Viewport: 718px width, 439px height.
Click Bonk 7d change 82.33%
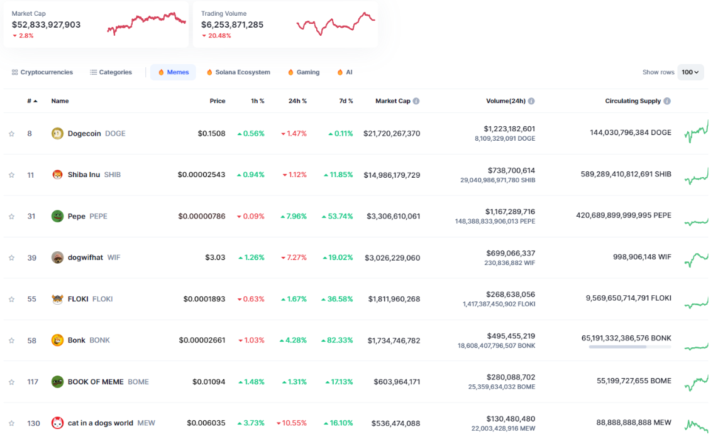(x=337, y=340)
